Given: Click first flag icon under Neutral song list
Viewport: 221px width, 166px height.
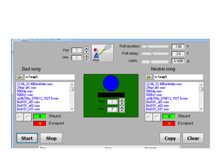Looking at the screenshot, I should [x=149, y=117].
